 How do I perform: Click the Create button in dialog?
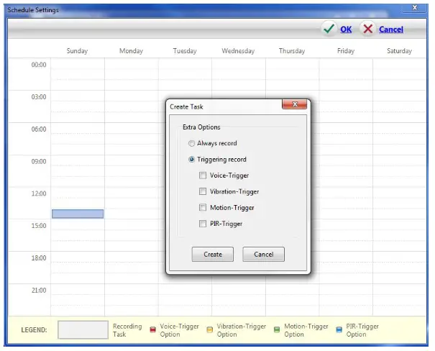pyautogui.click(x=213, y=254)
